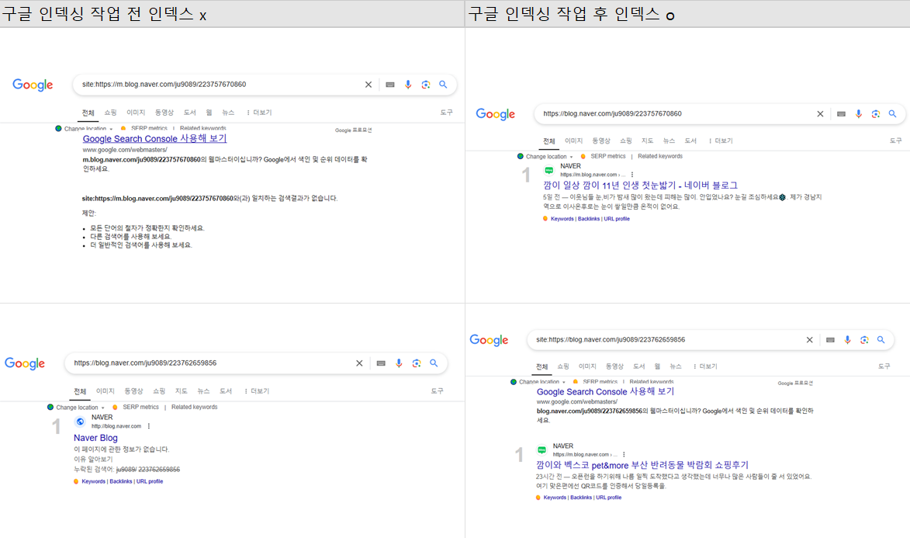
Task: Click the Google logo beside the site:m.blog.naver.com query
Action: click(x=33, y=85)
